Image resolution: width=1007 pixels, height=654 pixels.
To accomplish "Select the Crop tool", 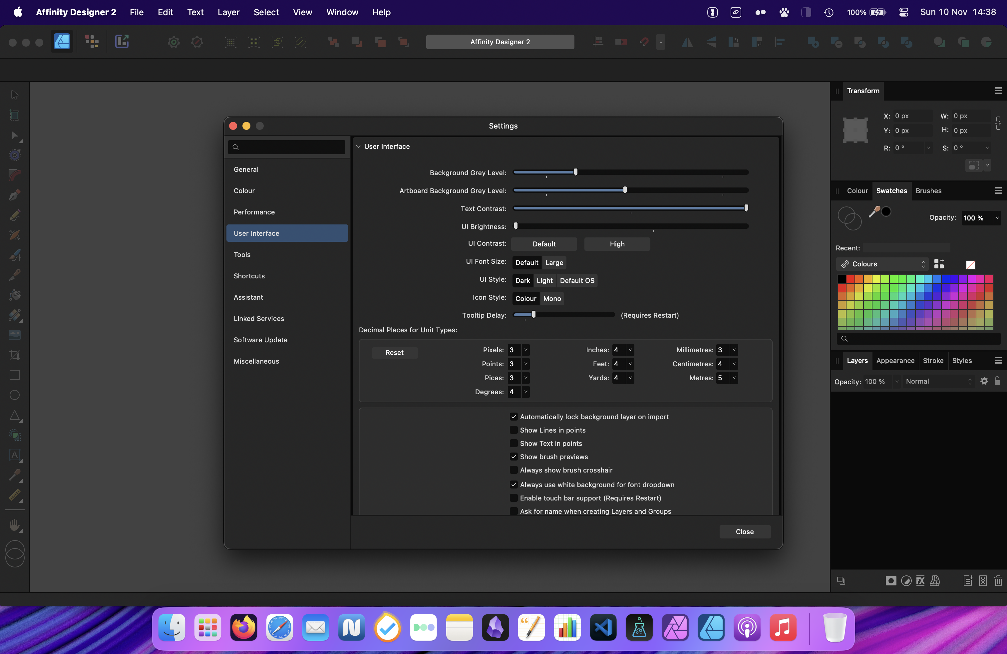I will point(14,355).
